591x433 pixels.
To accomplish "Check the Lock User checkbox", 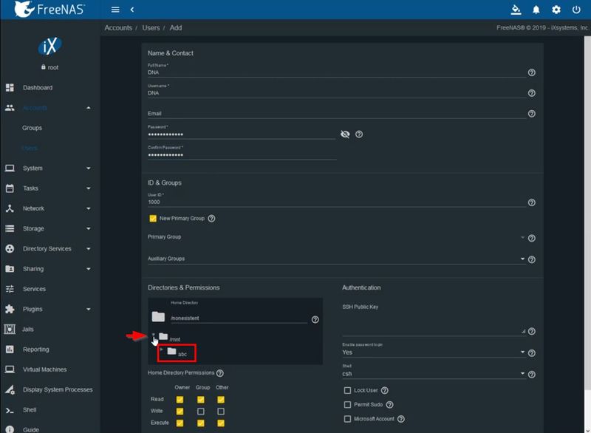I will point(346,389).
